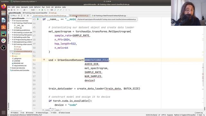Image resolution: width=206 pixels, height=116 pixels.
Task: Click Git push arrow icon
Action: 61,10
